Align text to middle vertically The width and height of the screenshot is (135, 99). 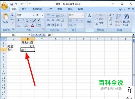(x=53, y=15)
